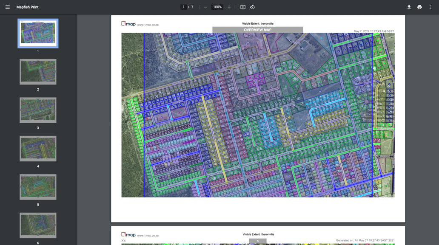This screenshot has height=245, width=439.
Task: Click the 1map logo on page one
Action: (128, 24)
